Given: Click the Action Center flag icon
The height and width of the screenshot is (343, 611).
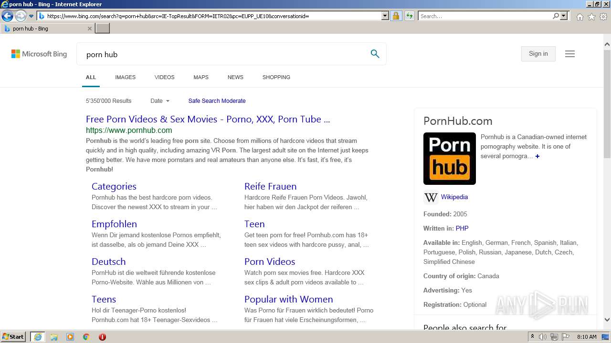Looking at the screenshot, I should [x=566, y=337].
